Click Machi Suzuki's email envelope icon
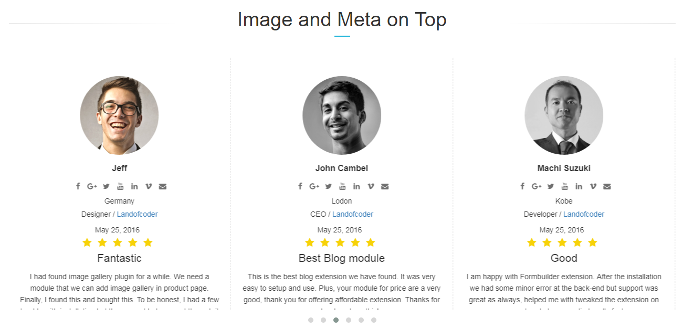This screenshot has height=329, width=683. 607,186
